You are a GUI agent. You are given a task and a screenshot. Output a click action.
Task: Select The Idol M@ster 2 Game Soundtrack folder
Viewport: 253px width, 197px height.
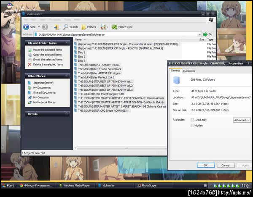100,69
